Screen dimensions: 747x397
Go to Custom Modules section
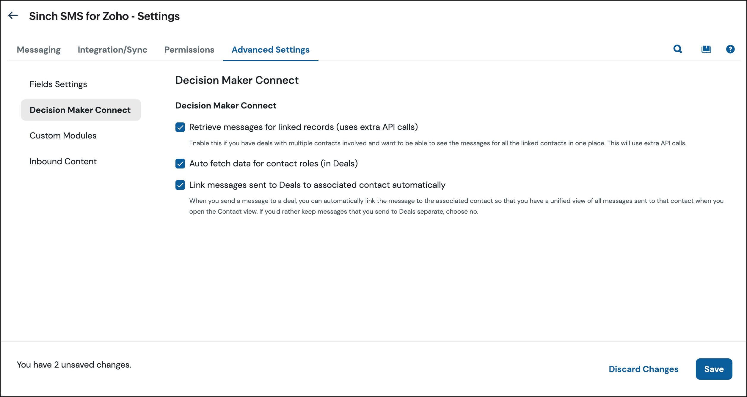point(63,136)
